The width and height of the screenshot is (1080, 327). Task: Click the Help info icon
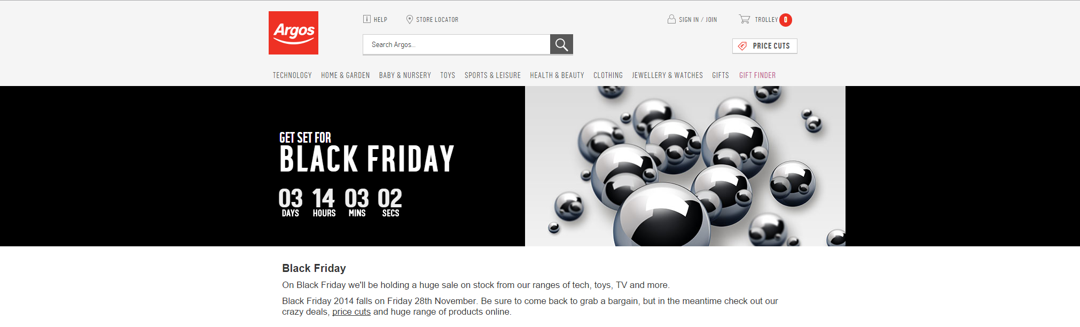[367, 19]
